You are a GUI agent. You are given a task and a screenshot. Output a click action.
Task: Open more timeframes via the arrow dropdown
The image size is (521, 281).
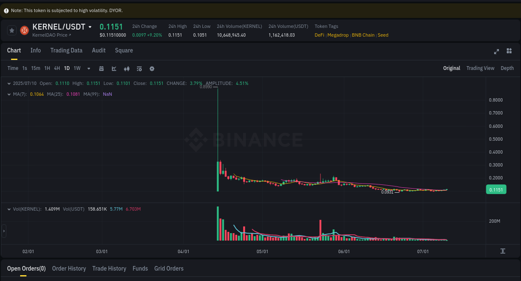click(88, 68)
